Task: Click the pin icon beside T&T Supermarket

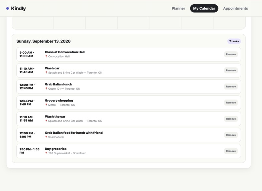Action: pos(46,153)
